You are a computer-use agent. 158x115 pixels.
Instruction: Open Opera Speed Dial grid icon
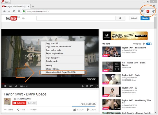pos(19,11)
